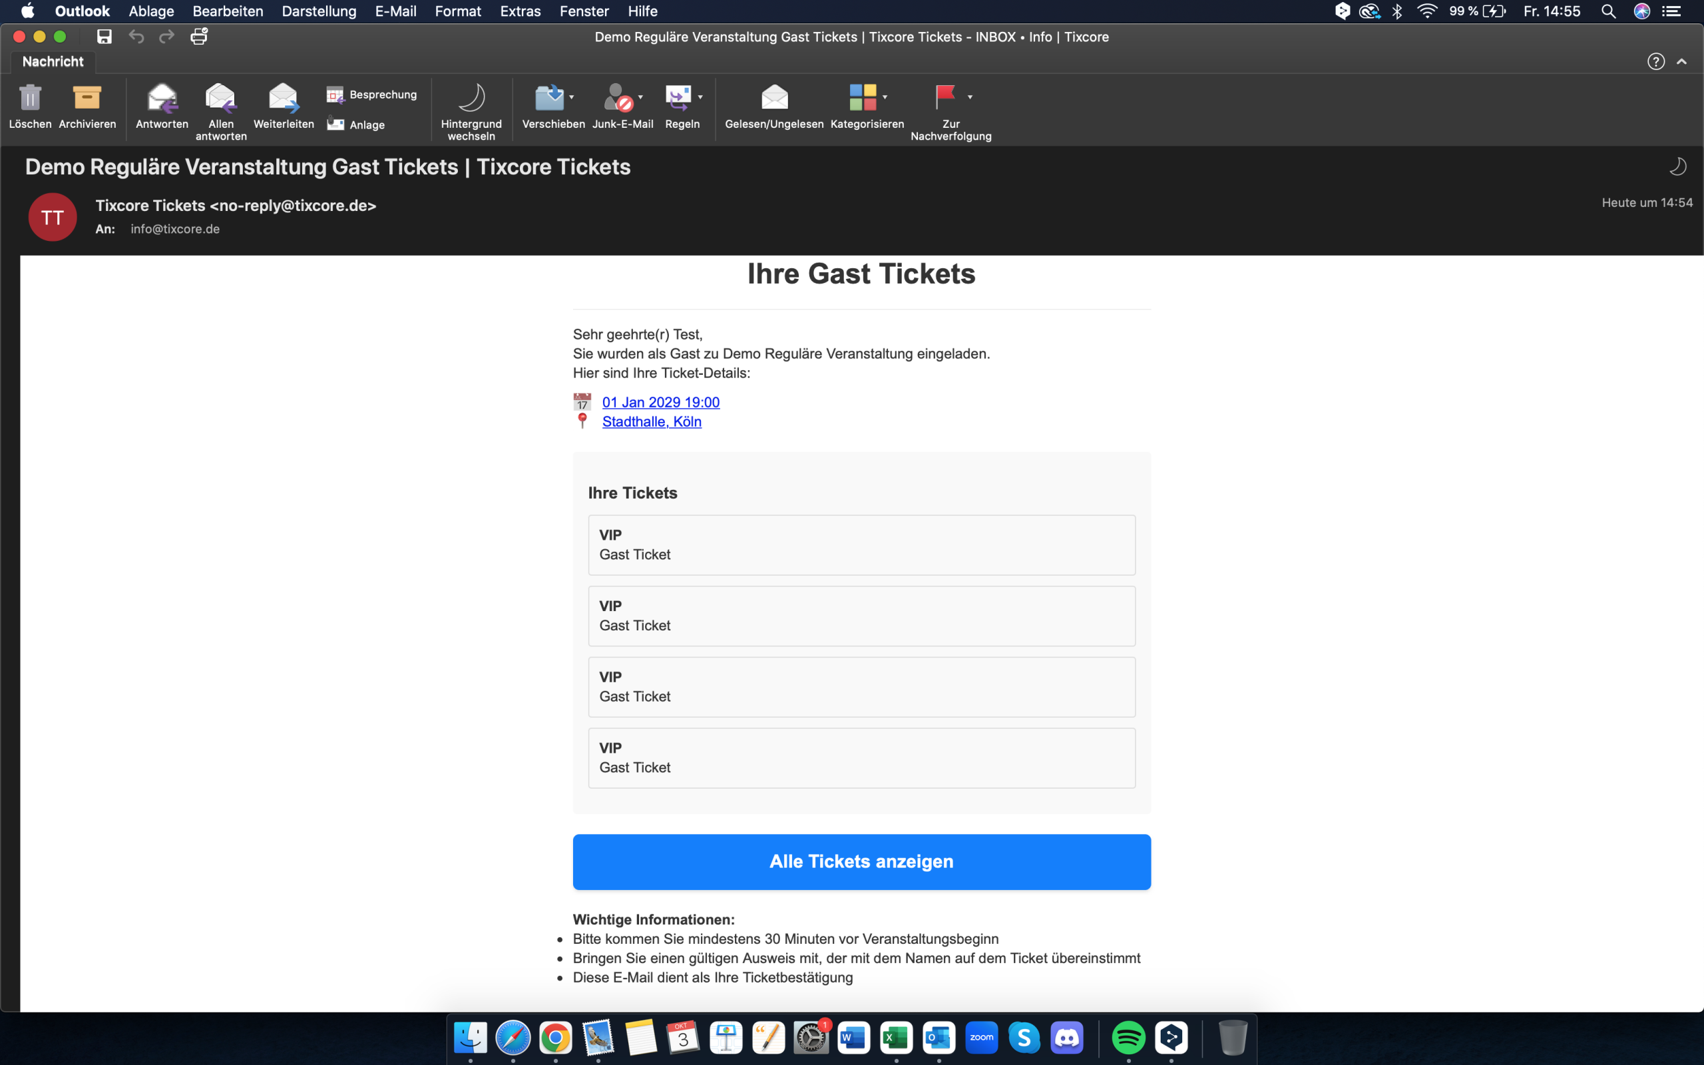Click the Löschen trash icon
The width and height of the screenshot is (1704, 1065).
tap(29, 97)
